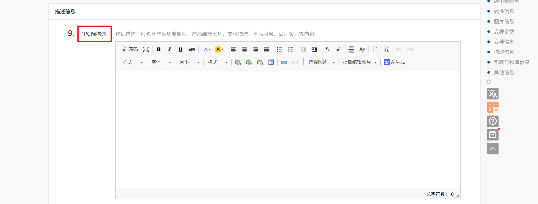Click the italic formatting icon
The image size is (538, 204).
coord(169,49)
